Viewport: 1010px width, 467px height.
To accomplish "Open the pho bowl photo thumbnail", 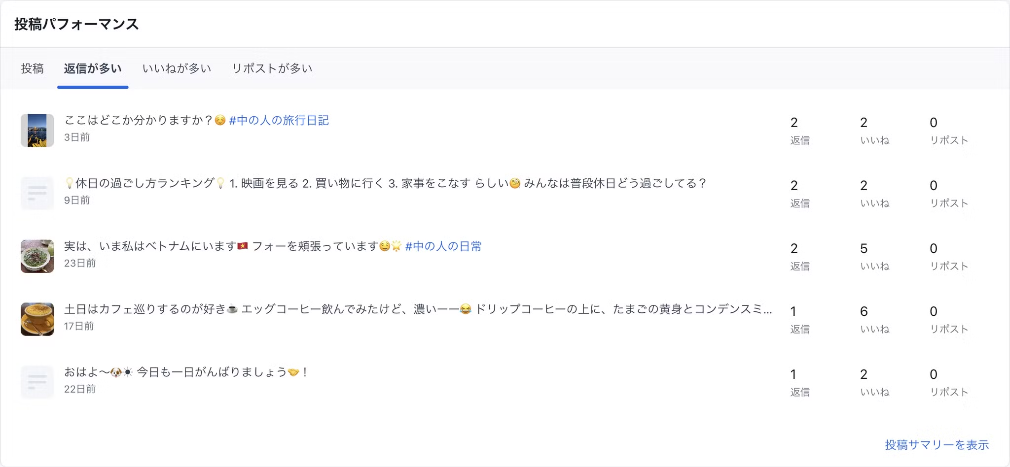I will tap(37, 256).
